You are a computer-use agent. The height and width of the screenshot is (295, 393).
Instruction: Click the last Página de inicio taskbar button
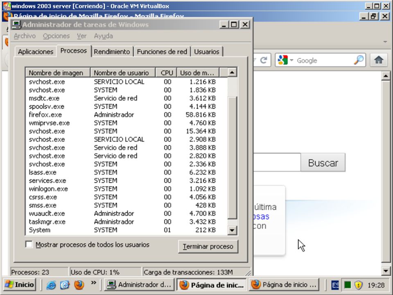pos(284,285)
